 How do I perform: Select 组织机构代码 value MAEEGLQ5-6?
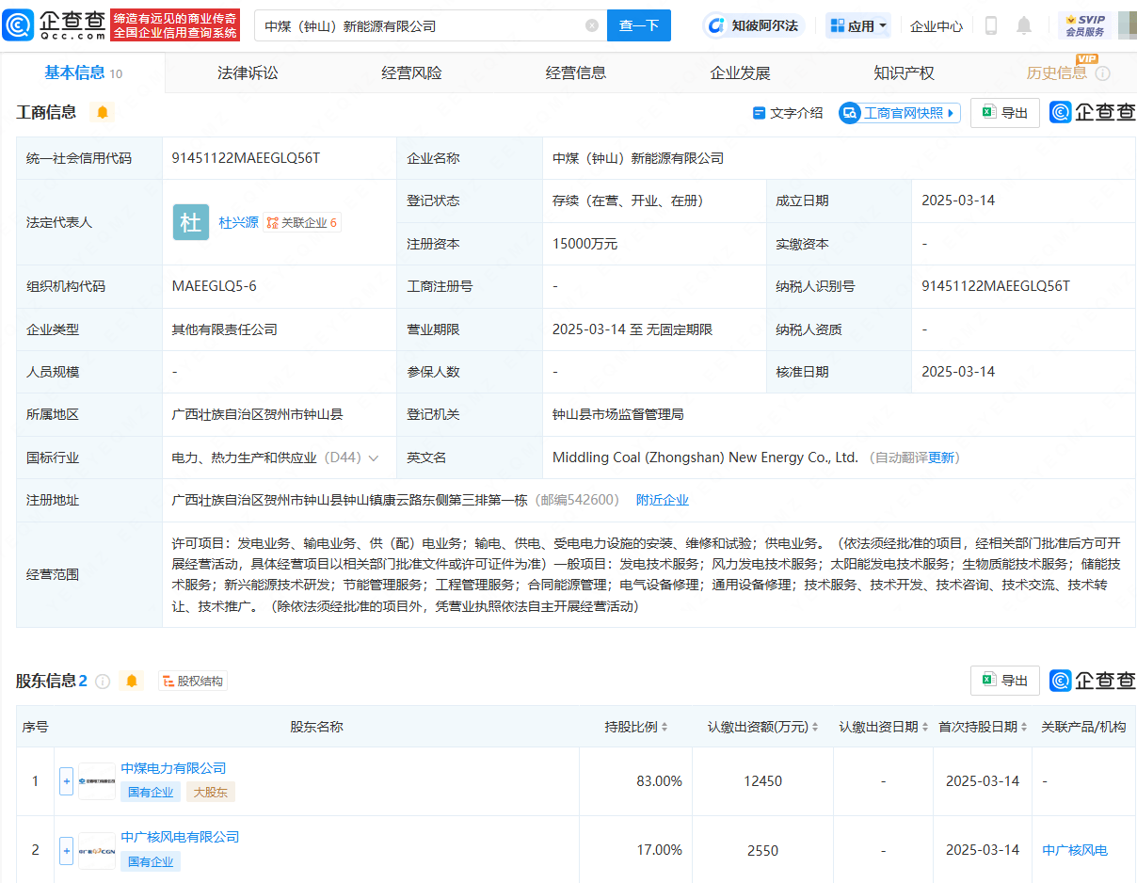pyautogui.click(x=215, y=286)
